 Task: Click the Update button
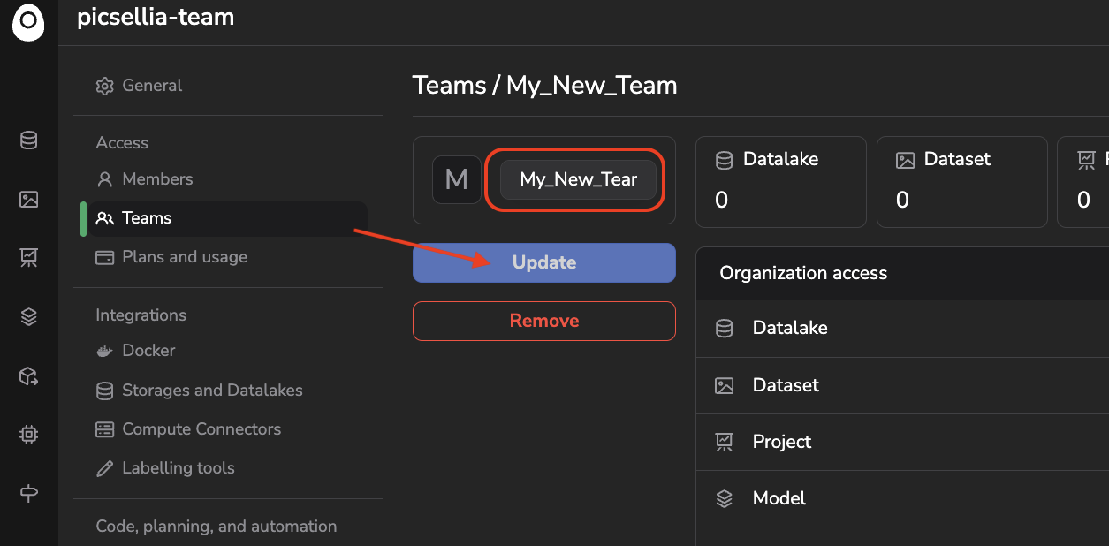[544, 262]
